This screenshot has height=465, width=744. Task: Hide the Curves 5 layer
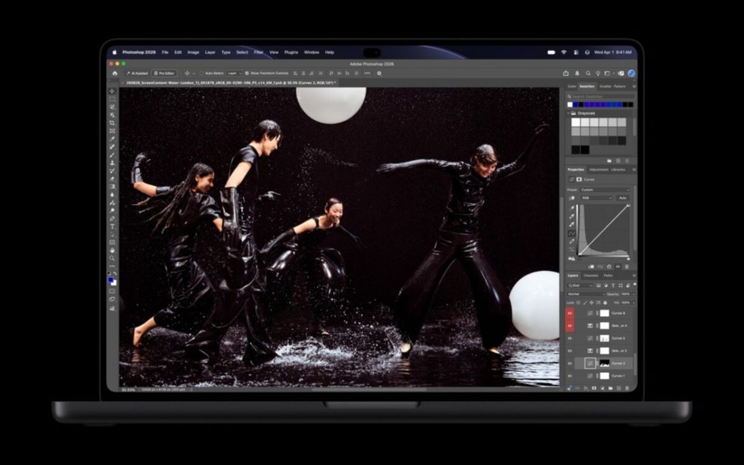(x=570, y=339)
